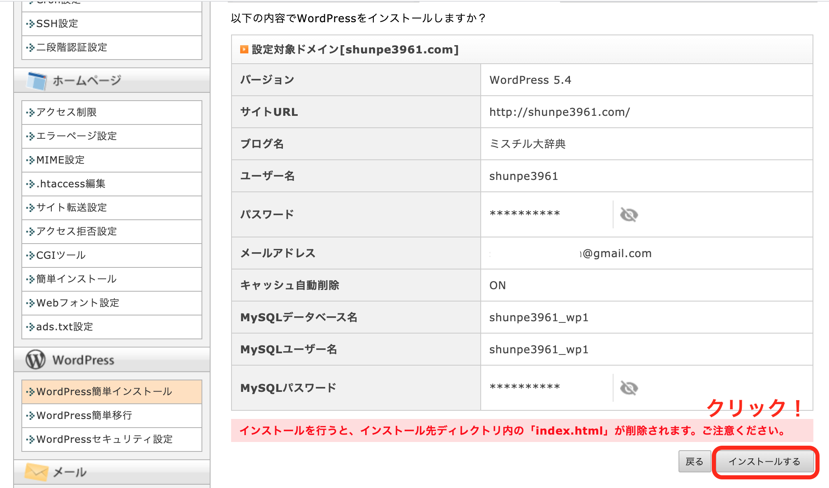Click the arrow bullet beside CGIツール

tap(30, 256)
